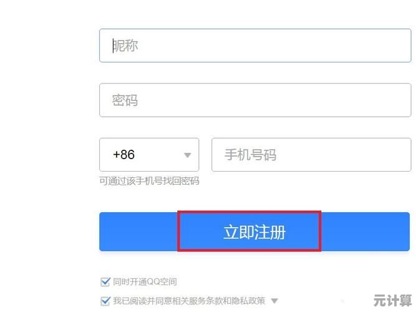
Task: Toggle the 我已阅读并同意 agreement checkbox
Action: 105,301
